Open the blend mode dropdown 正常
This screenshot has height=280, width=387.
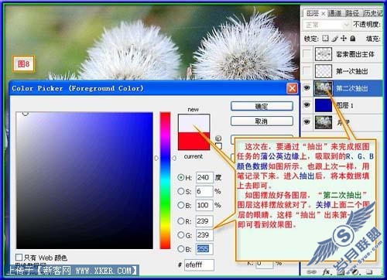coord(326,25)
